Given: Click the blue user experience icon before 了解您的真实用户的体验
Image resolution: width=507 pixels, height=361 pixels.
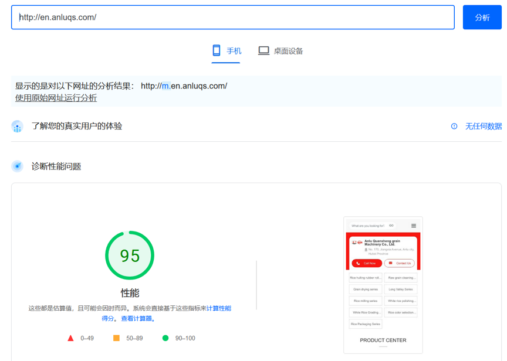Looking at the screenshot, I should [17, 127].
